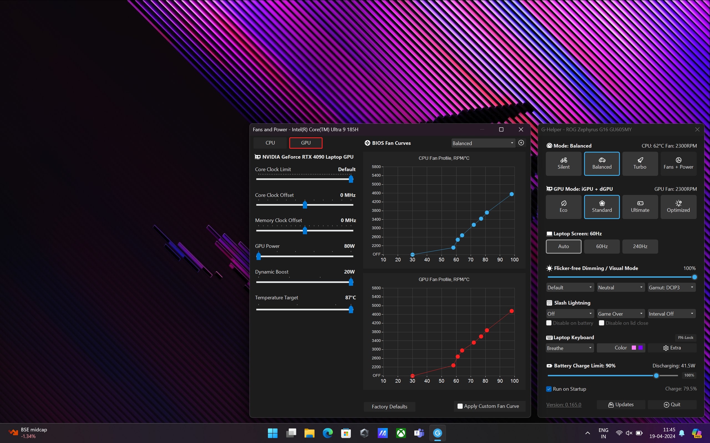Expand the Gamut: DCIP3 dropdown
This screenshot has width=710, height=443.
coord(671,287)
